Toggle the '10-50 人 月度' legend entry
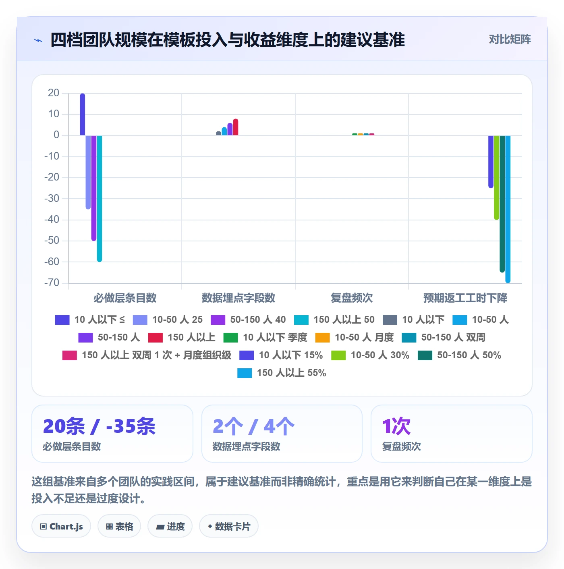The width and height of the screenshot is (564, 569). point(355,337)
